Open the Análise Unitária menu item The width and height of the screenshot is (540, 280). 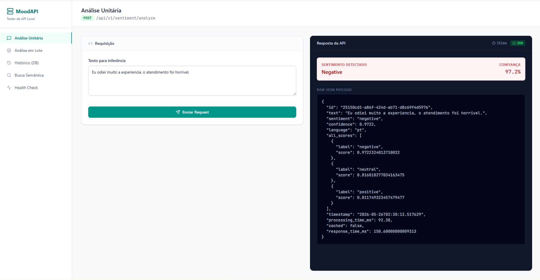click(x=36, y=38)
